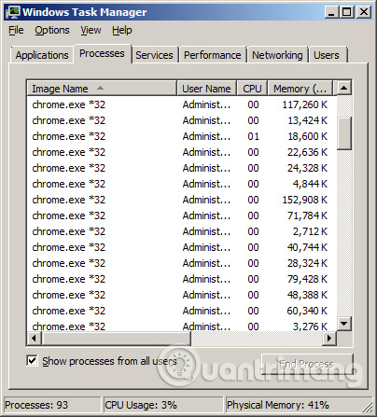The image size is (377, 417).
Task: Close the Windows Task Manager window
Action: coord(364,12)
